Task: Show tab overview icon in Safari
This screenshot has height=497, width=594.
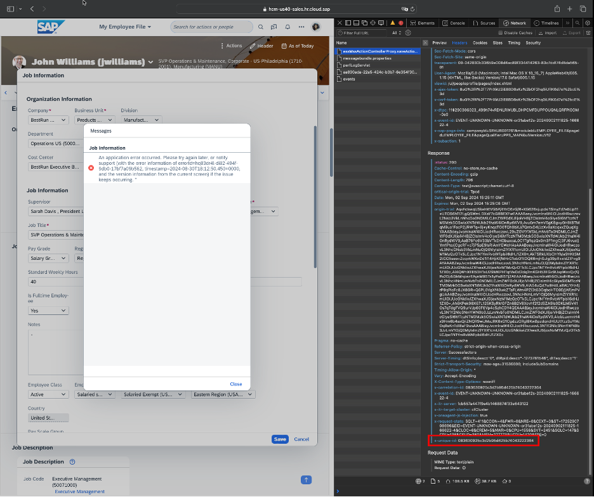Action: pos(583,9)
